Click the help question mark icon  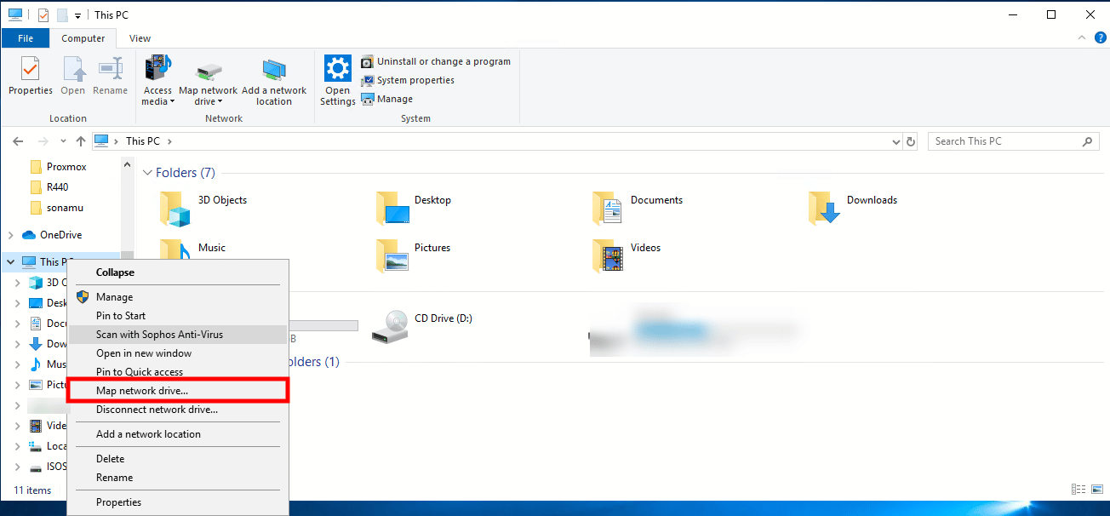[1100, 37]
